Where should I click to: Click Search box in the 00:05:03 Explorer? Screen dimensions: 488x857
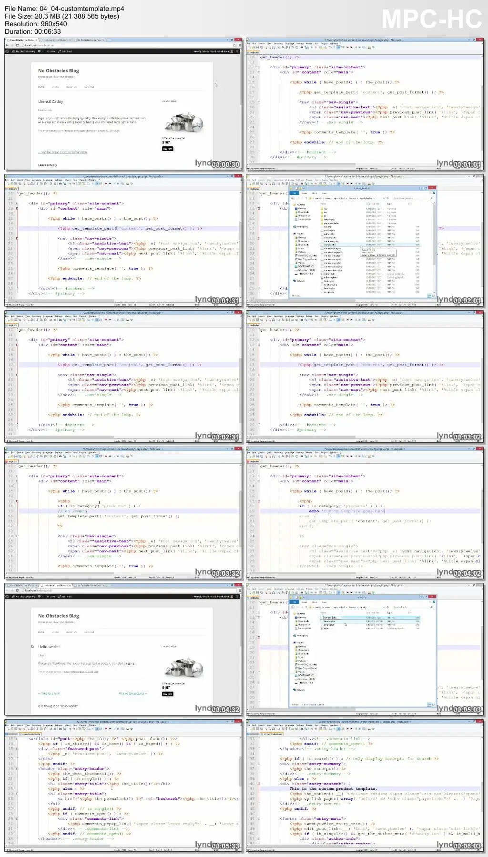tap(413, 607)
